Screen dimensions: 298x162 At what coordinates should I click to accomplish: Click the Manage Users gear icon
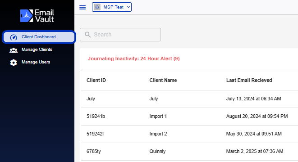14,63
